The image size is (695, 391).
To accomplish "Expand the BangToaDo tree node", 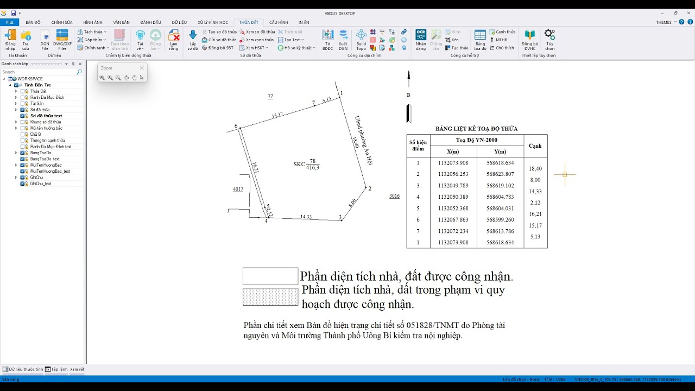I will pos(16,153).
